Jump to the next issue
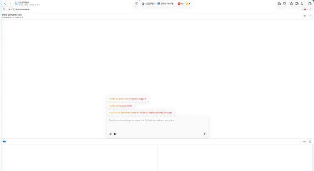Viewport: 314px width, 171px height. coord(307,10)
